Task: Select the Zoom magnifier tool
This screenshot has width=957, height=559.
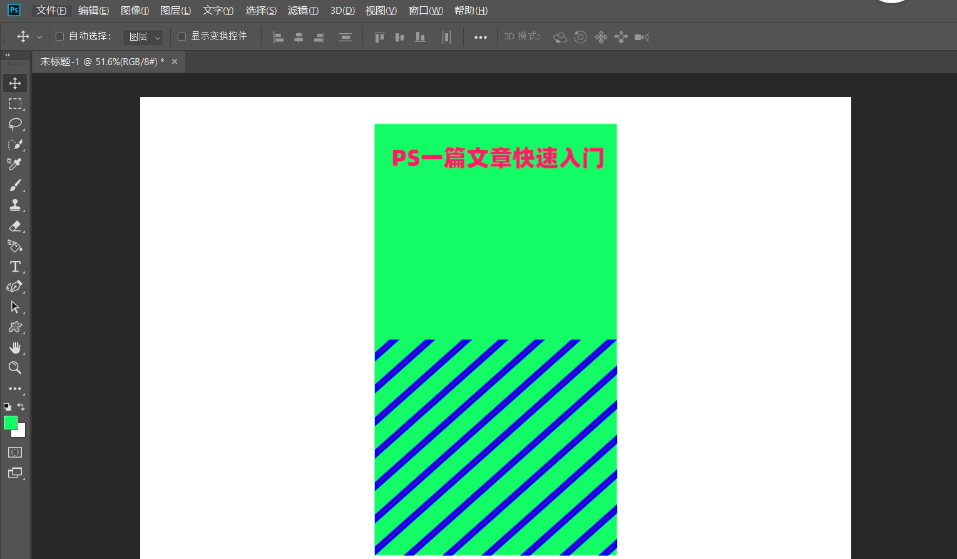Action: 15,368
